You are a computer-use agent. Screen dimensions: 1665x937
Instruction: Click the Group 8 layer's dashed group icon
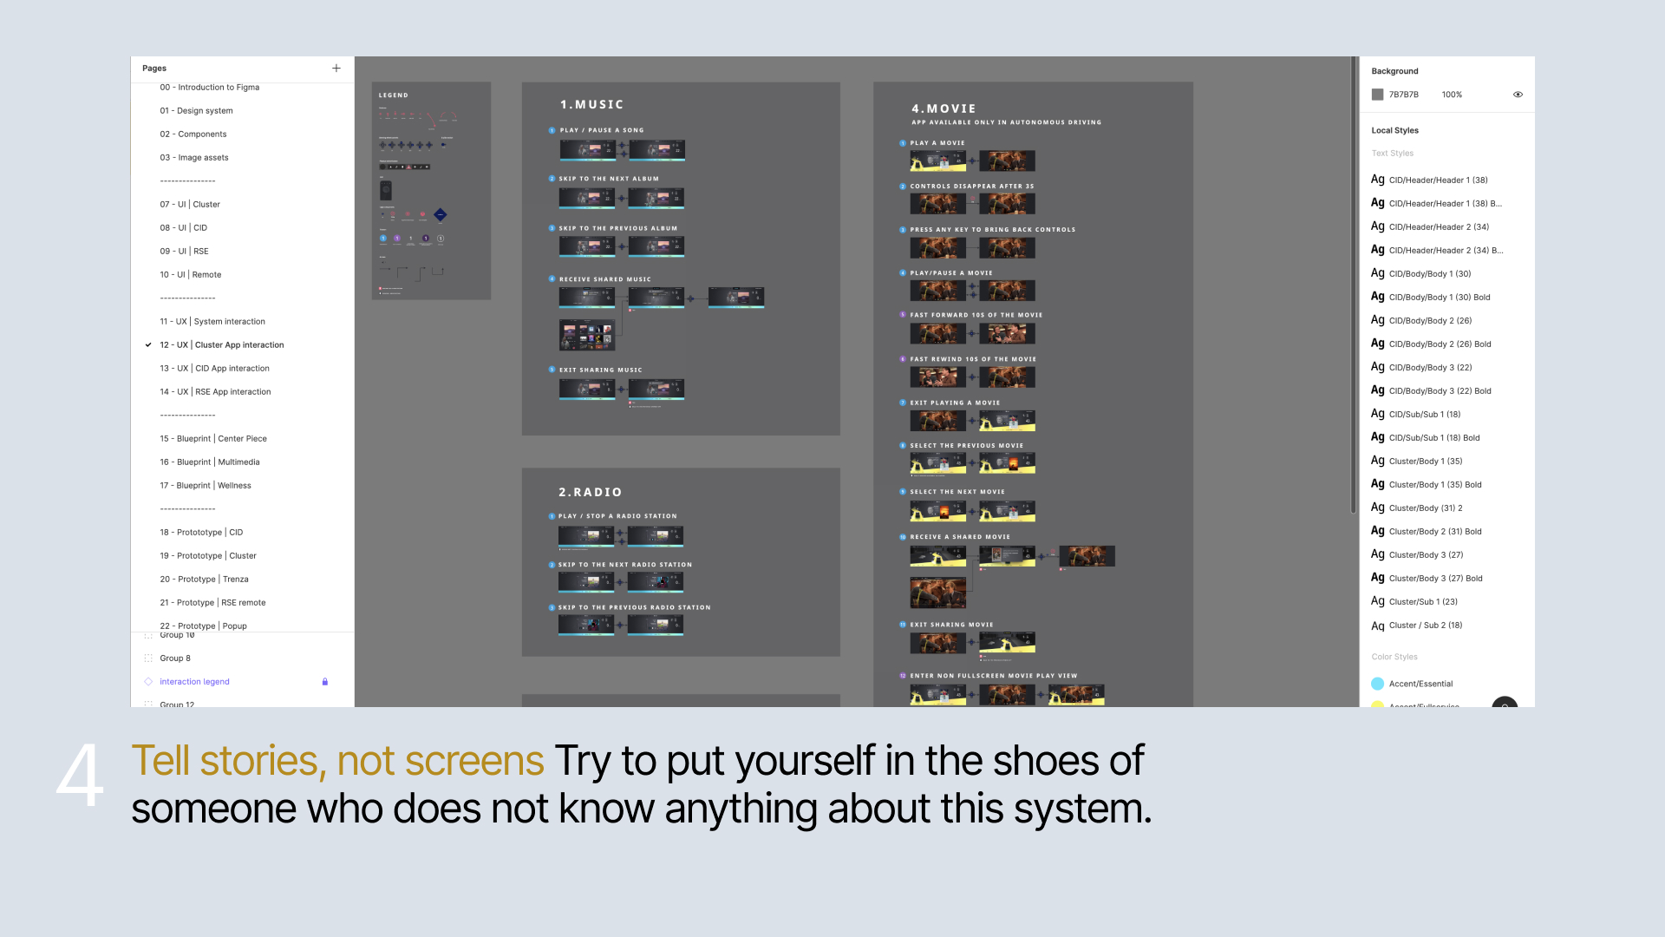click(x=148, y=659)
